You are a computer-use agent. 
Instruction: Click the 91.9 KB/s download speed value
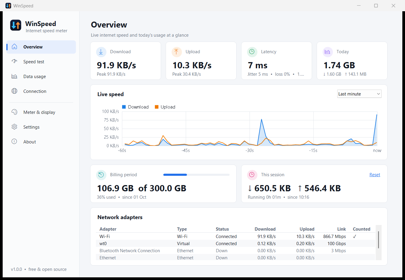pos(116,65)
